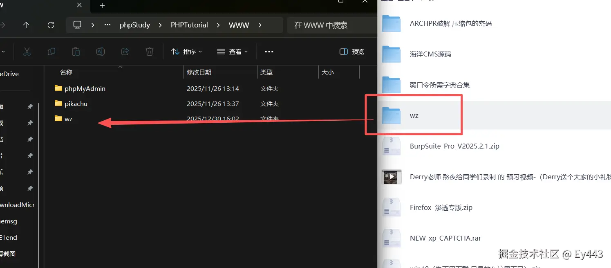Click pikachu date 2025/11/26 13:37

click(x=213, y=104)
